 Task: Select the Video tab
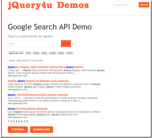point(70,53)
